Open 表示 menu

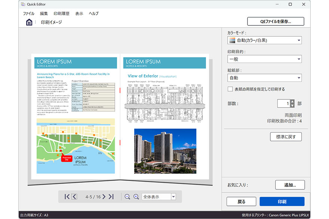click(79, 13)
